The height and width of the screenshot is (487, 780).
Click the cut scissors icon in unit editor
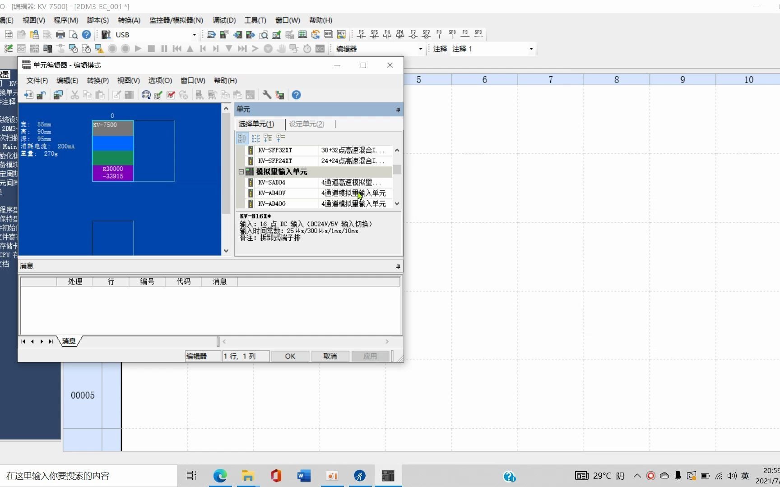tap(74, 95)
